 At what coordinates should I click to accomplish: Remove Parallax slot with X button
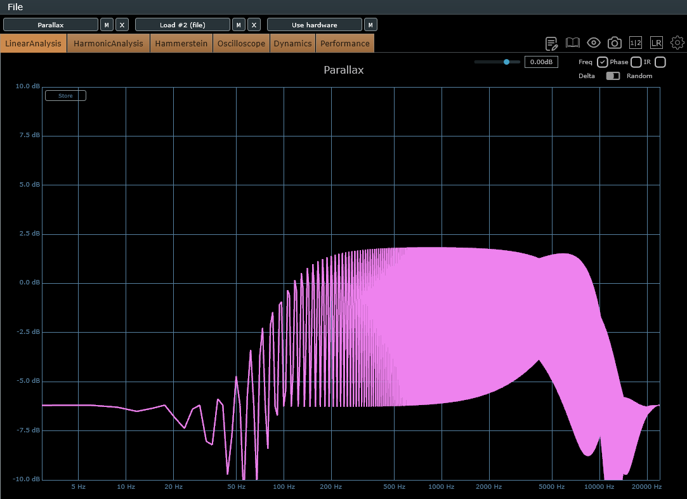tap(122, 25)
